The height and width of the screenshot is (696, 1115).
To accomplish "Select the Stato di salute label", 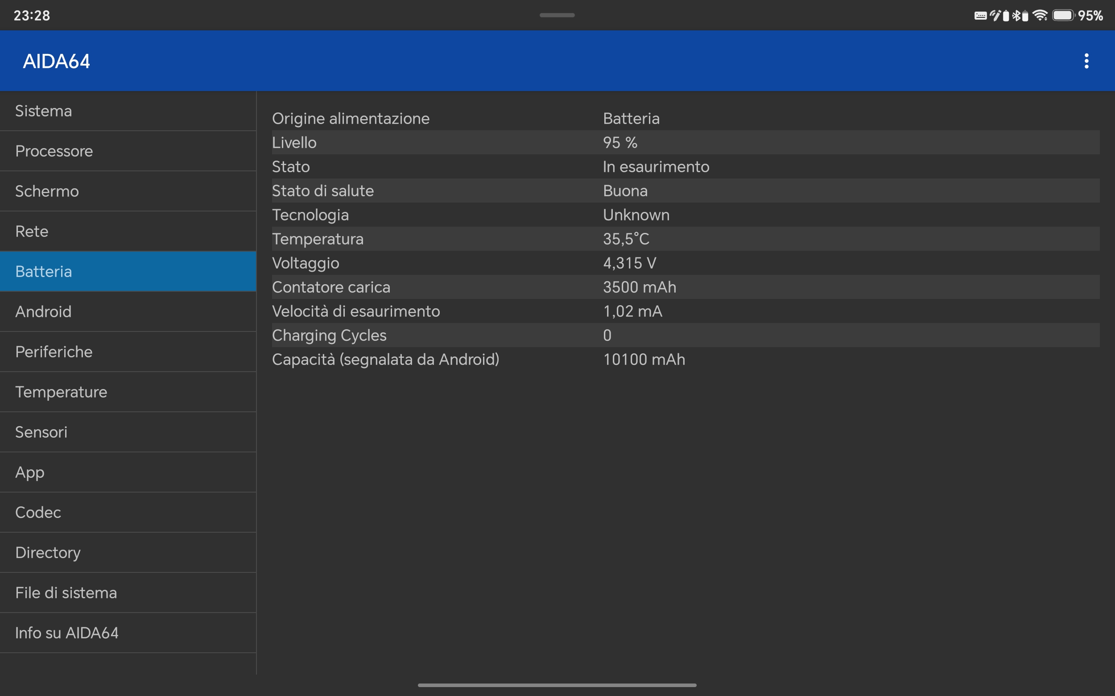I will coord(322,191).
